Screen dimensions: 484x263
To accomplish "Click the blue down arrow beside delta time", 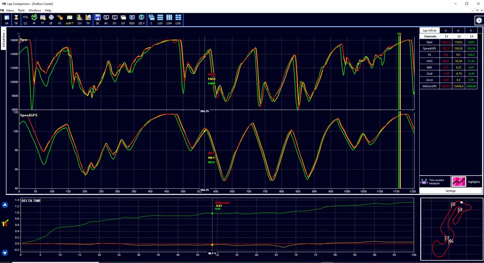I will click(5, 253).
